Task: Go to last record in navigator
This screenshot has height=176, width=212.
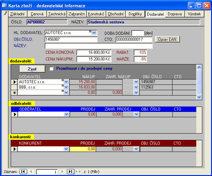Action: [x=70, y=172]
